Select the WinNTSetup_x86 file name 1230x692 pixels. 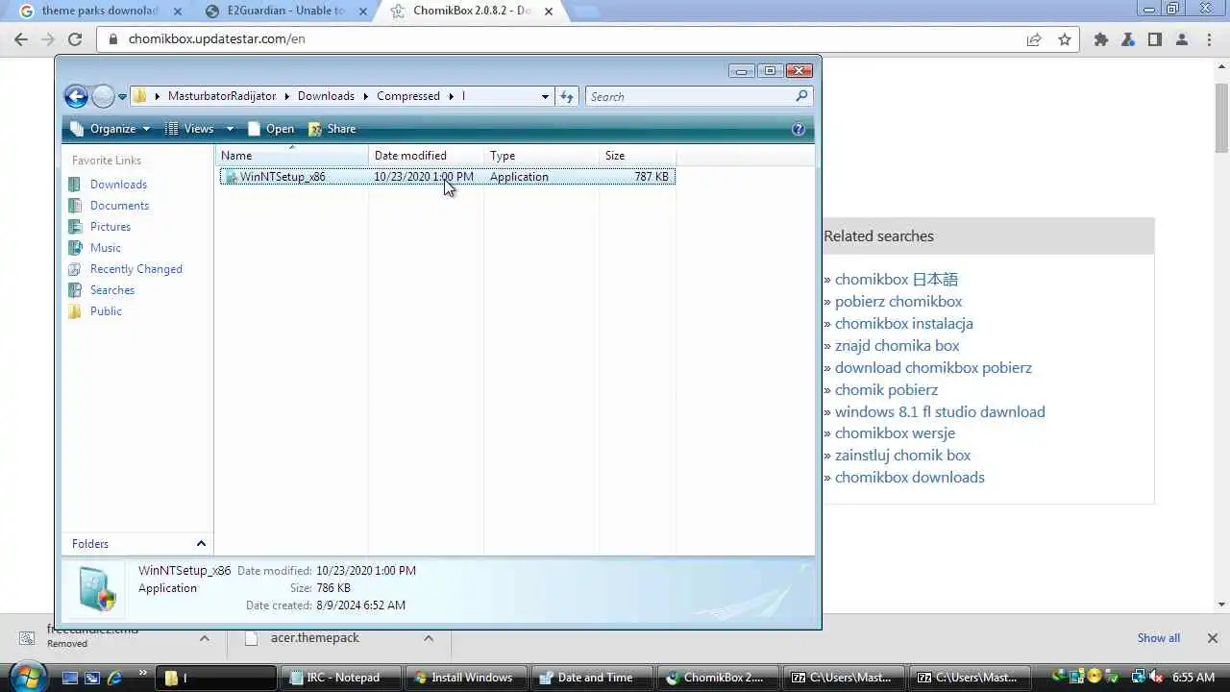pos(283,177)
